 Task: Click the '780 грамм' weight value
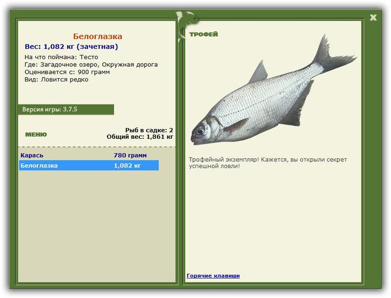click(x=130, y=155)
